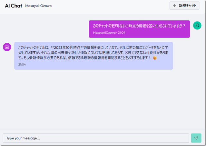The width and height of the screenshot is (206, 146).
Task: Click "おすすめします" text in bot reply
Action: point(136,58)
